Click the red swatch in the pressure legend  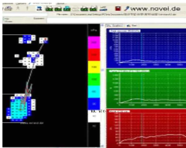click(94, 55)
